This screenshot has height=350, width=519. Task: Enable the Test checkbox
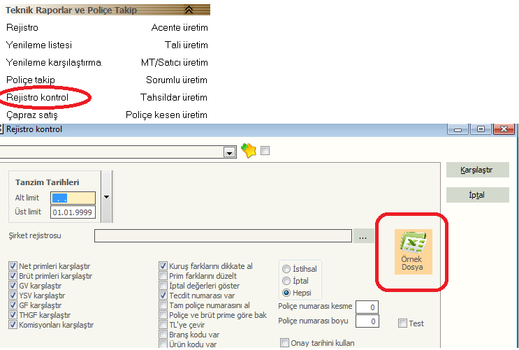click(403, 323)
